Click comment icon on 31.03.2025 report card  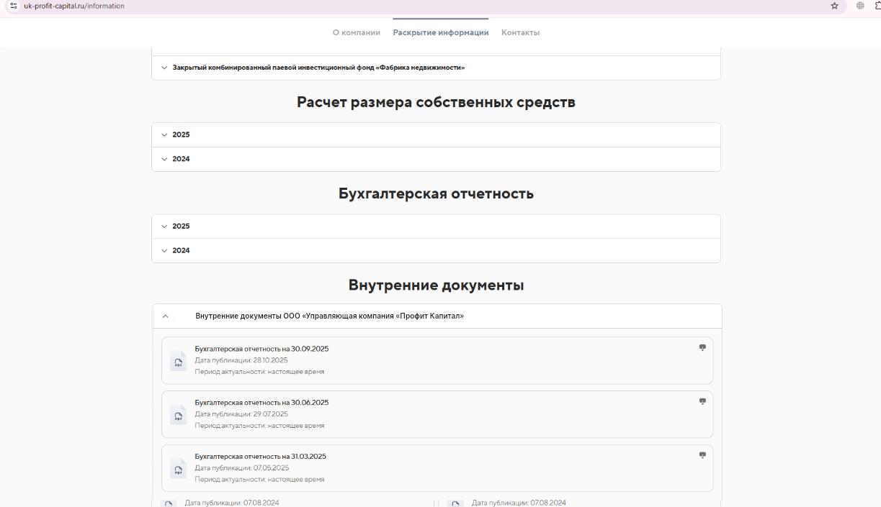click(702, 455)
